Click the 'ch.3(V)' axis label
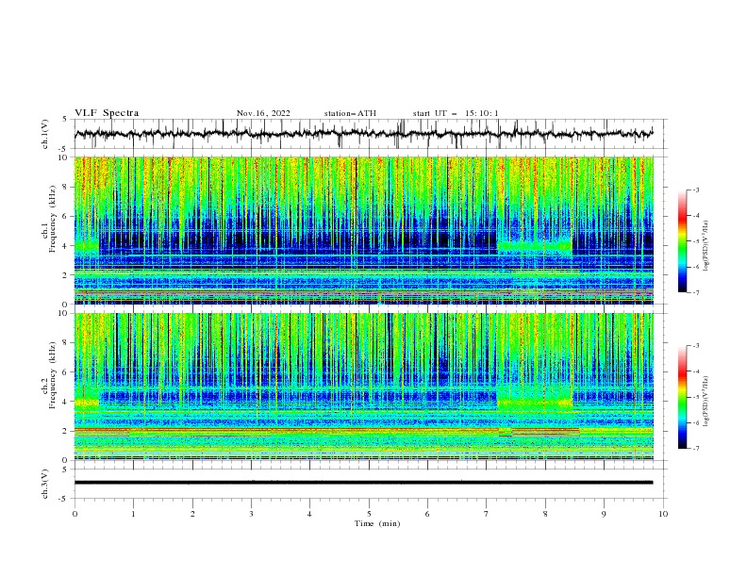This screenshot has height=577, width=747. 45,484
